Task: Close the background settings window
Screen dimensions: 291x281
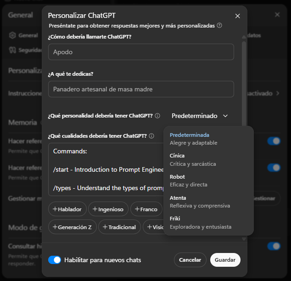Action: [x=277, y=15]
